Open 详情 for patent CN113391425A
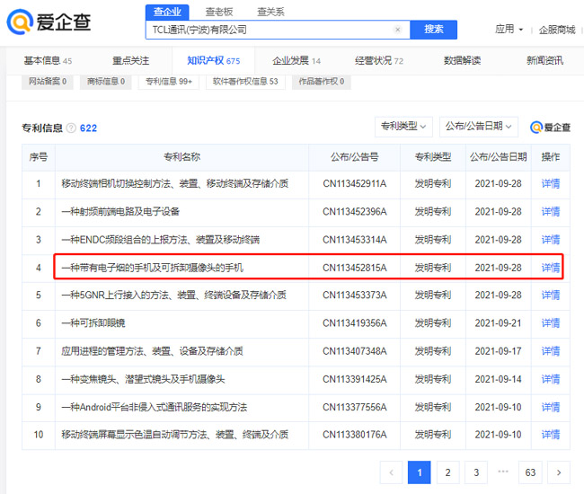This screenshot has height=494, width=584. [551, 379]
